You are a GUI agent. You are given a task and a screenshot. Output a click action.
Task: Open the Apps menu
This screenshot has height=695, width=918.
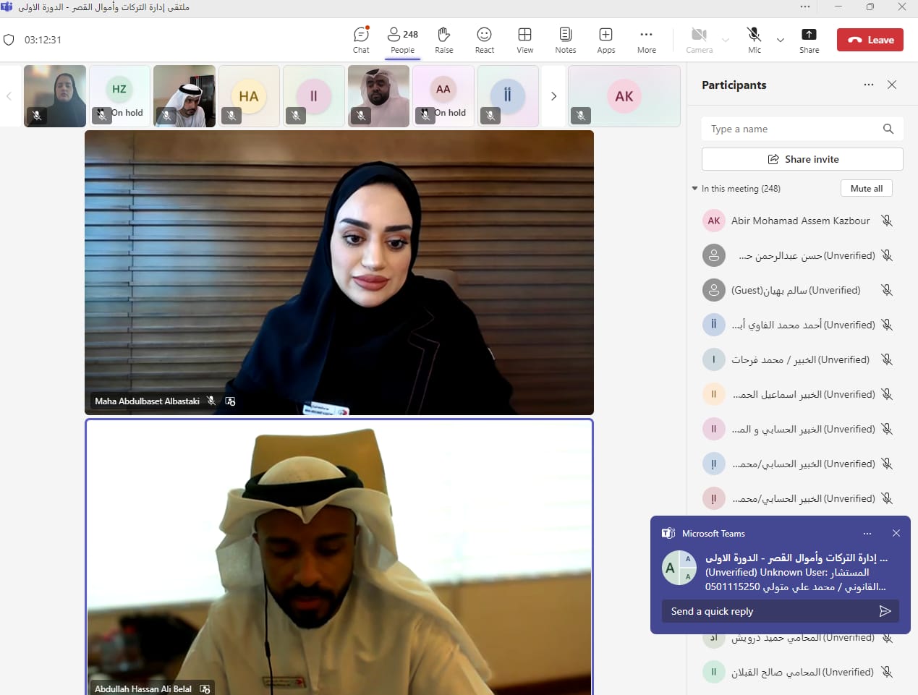coord(605,40)
